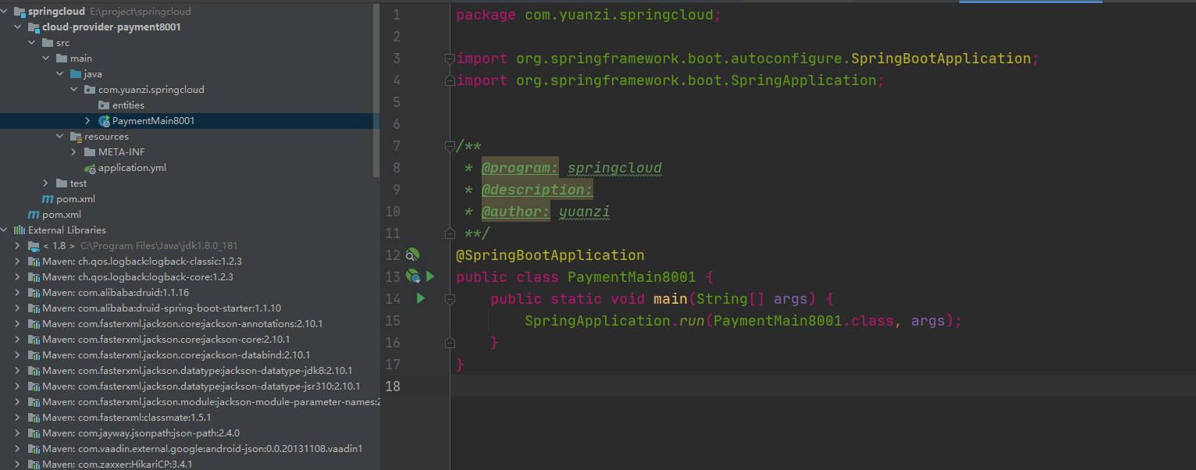This screenshot has width=1196, height=470.
Task: Click the @program tag in Javadoc
Action: (520, 168)
